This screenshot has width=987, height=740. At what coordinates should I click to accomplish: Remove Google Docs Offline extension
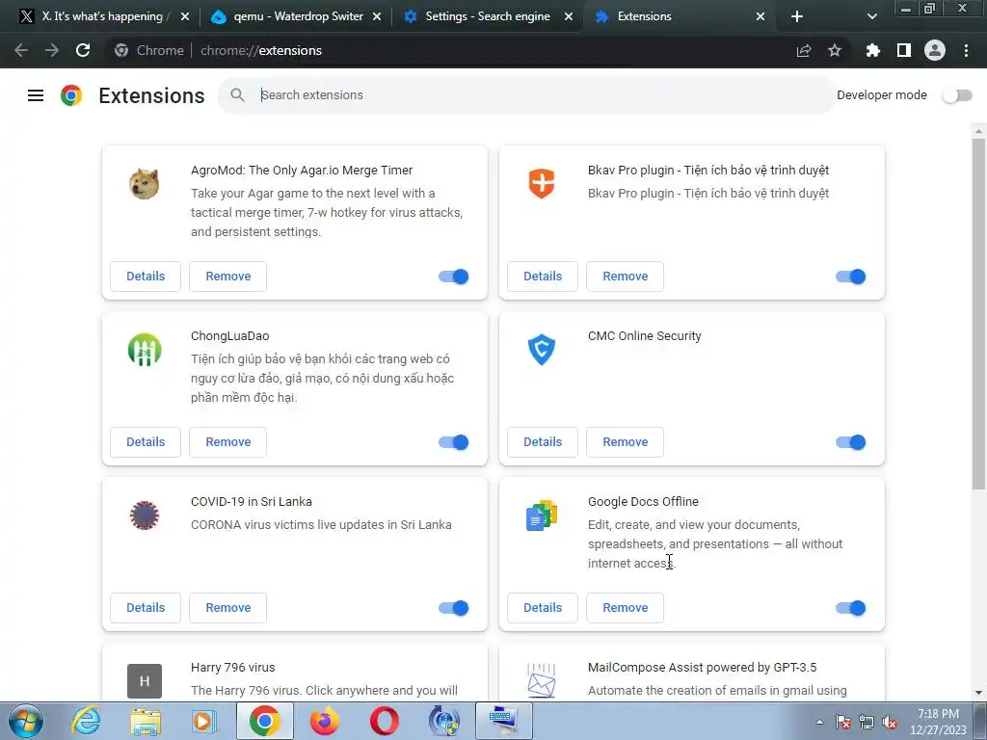(x=625, y=607)
